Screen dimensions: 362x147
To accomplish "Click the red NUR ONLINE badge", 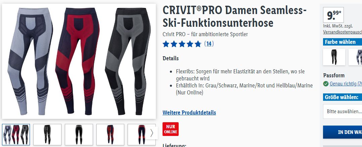I will [x=170, y=129].
